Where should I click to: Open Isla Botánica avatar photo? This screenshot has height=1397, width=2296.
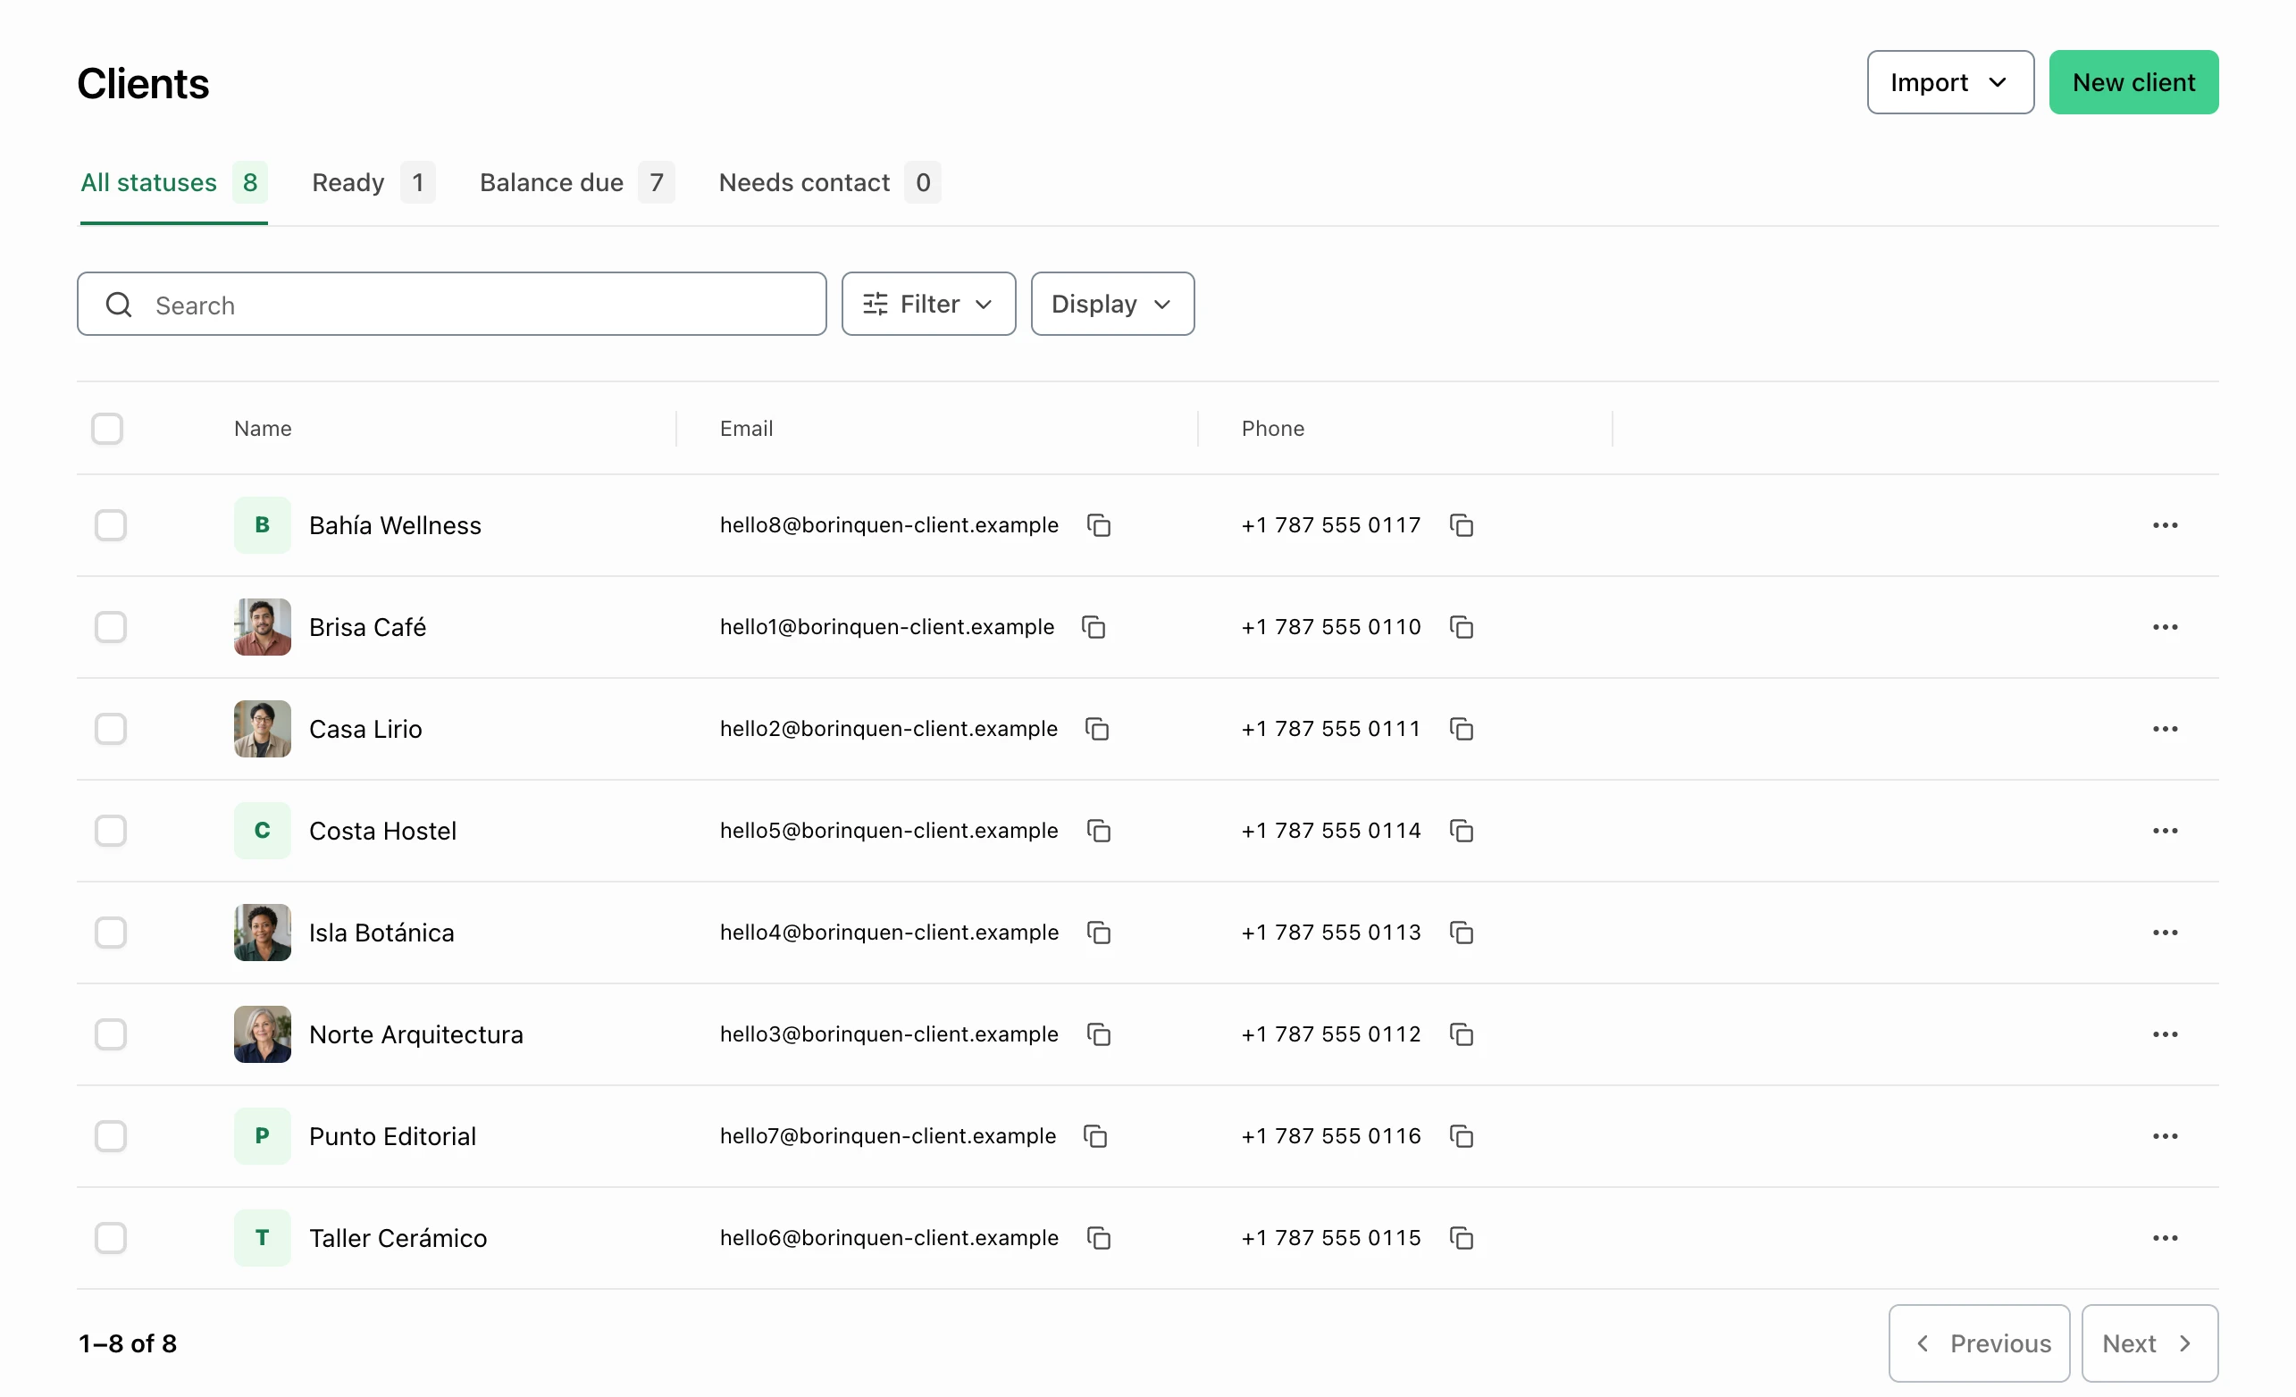(x=262, y=933)
